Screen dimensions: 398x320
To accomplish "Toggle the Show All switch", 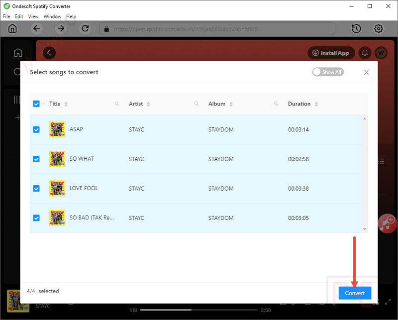I will pyautogui.click(x=328, y=72).
